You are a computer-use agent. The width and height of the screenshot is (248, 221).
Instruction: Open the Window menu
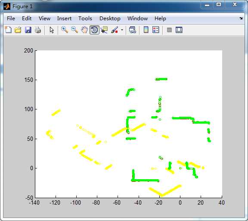[138, 19]
